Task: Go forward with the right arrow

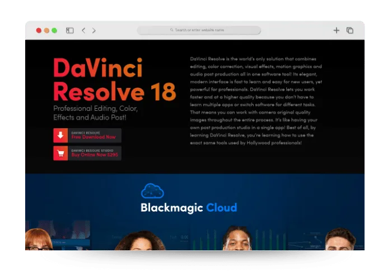Action: [94, 30]
